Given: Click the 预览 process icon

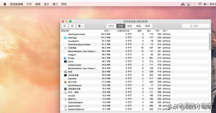Looking at the screenshot, I should pyautogui.click(x=65, y=72).
